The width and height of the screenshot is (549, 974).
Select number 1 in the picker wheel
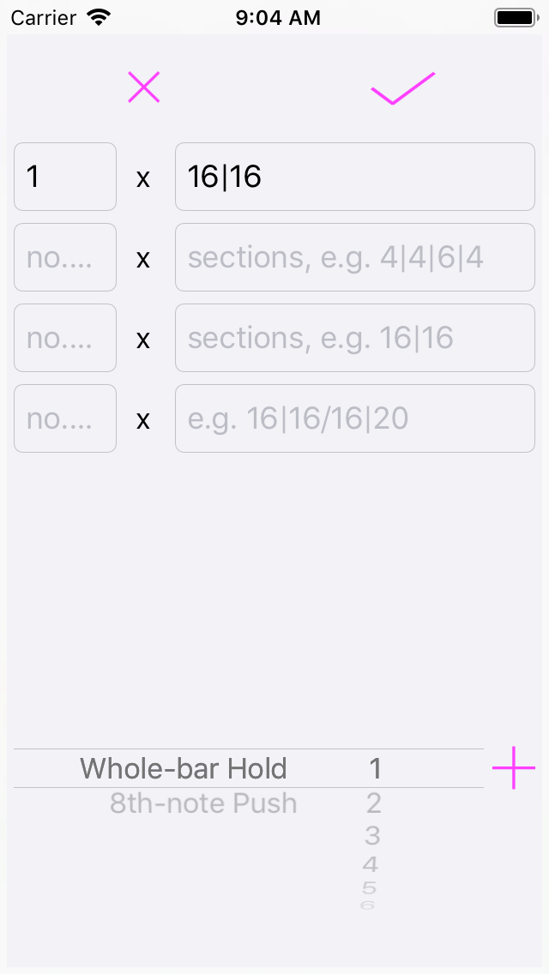pyautogui.click(x=375, y=768)
